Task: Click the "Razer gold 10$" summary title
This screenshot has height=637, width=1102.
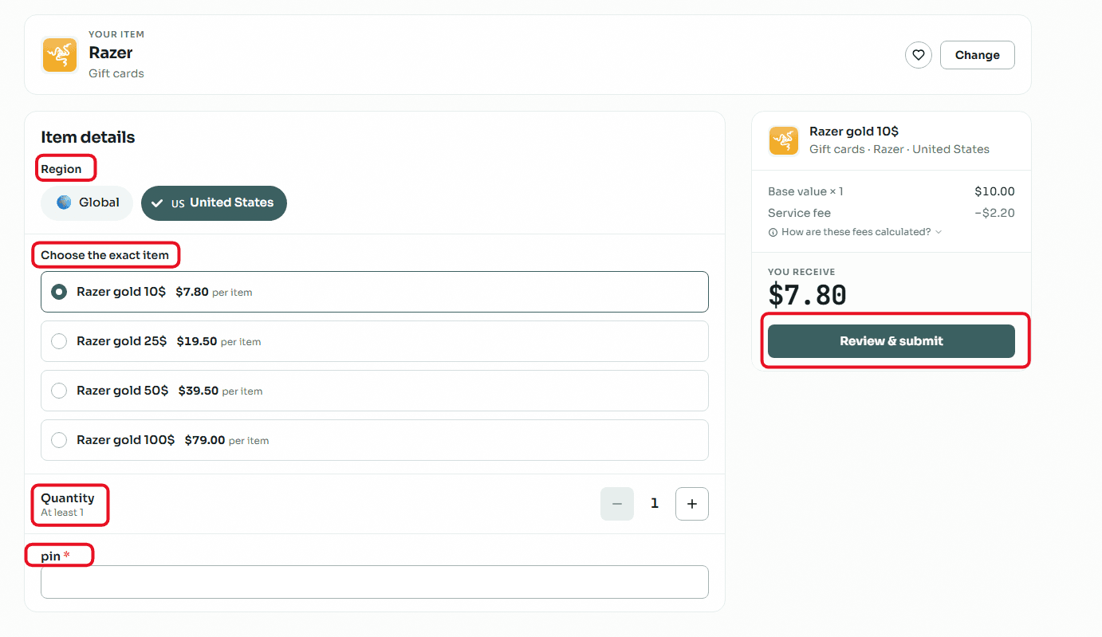Action: click(x=854, y=132)
